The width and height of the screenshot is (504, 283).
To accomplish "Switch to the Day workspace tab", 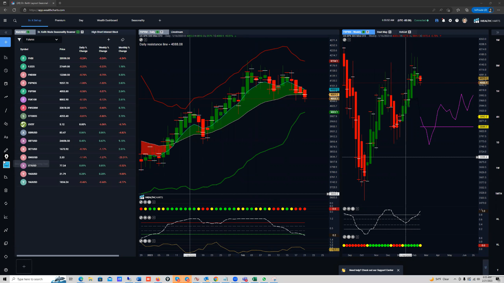I will click(x=81, y=20).
